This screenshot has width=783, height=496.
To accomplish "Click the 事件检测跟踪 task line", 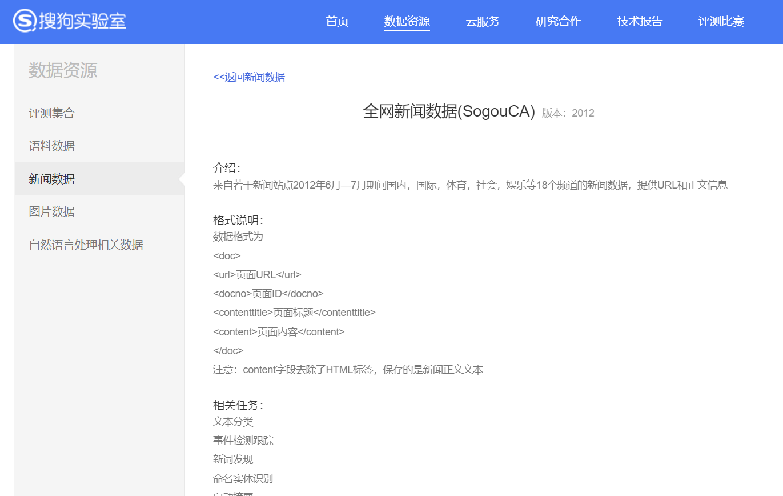I will point(243,441).
